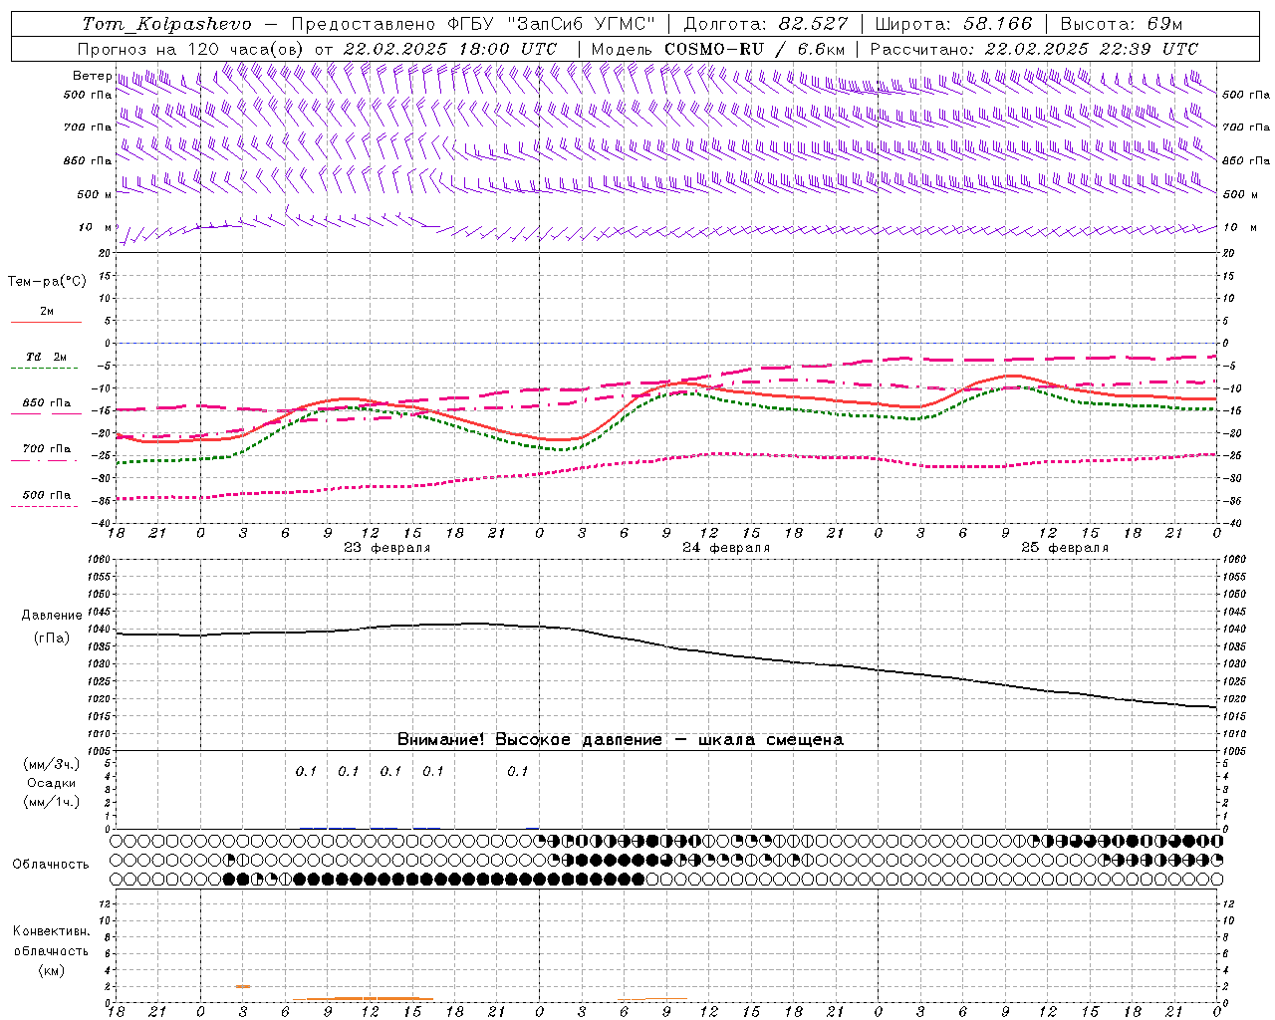Screen dimensions: 1275x1020
Task: Click the Ветер panel label
Action: (92, 76)
